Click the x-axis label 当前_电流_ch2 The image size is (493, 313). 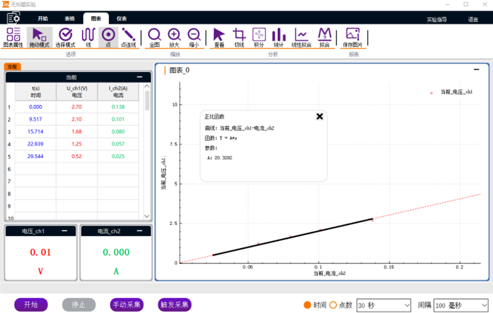[x=330, y=274]
